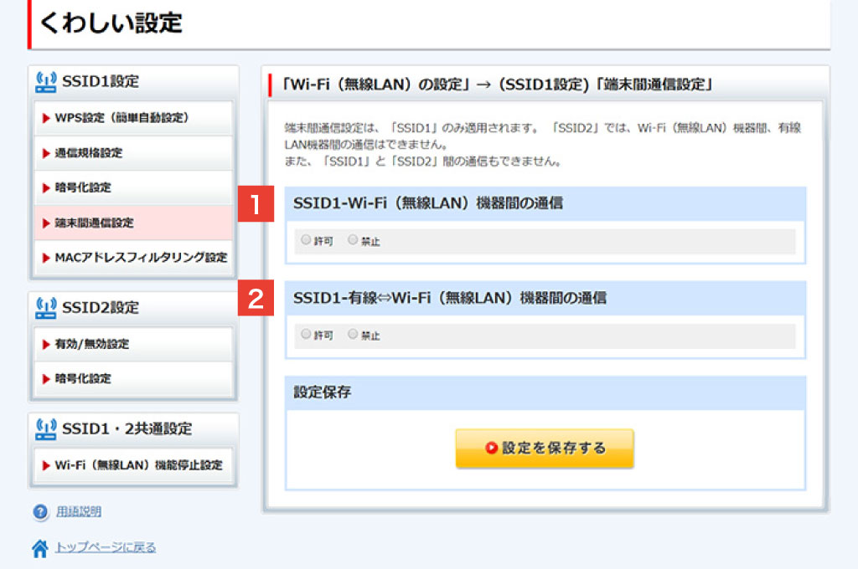Click the red arrow beside Wi-Fi機能停止設定

coord(46,466)
